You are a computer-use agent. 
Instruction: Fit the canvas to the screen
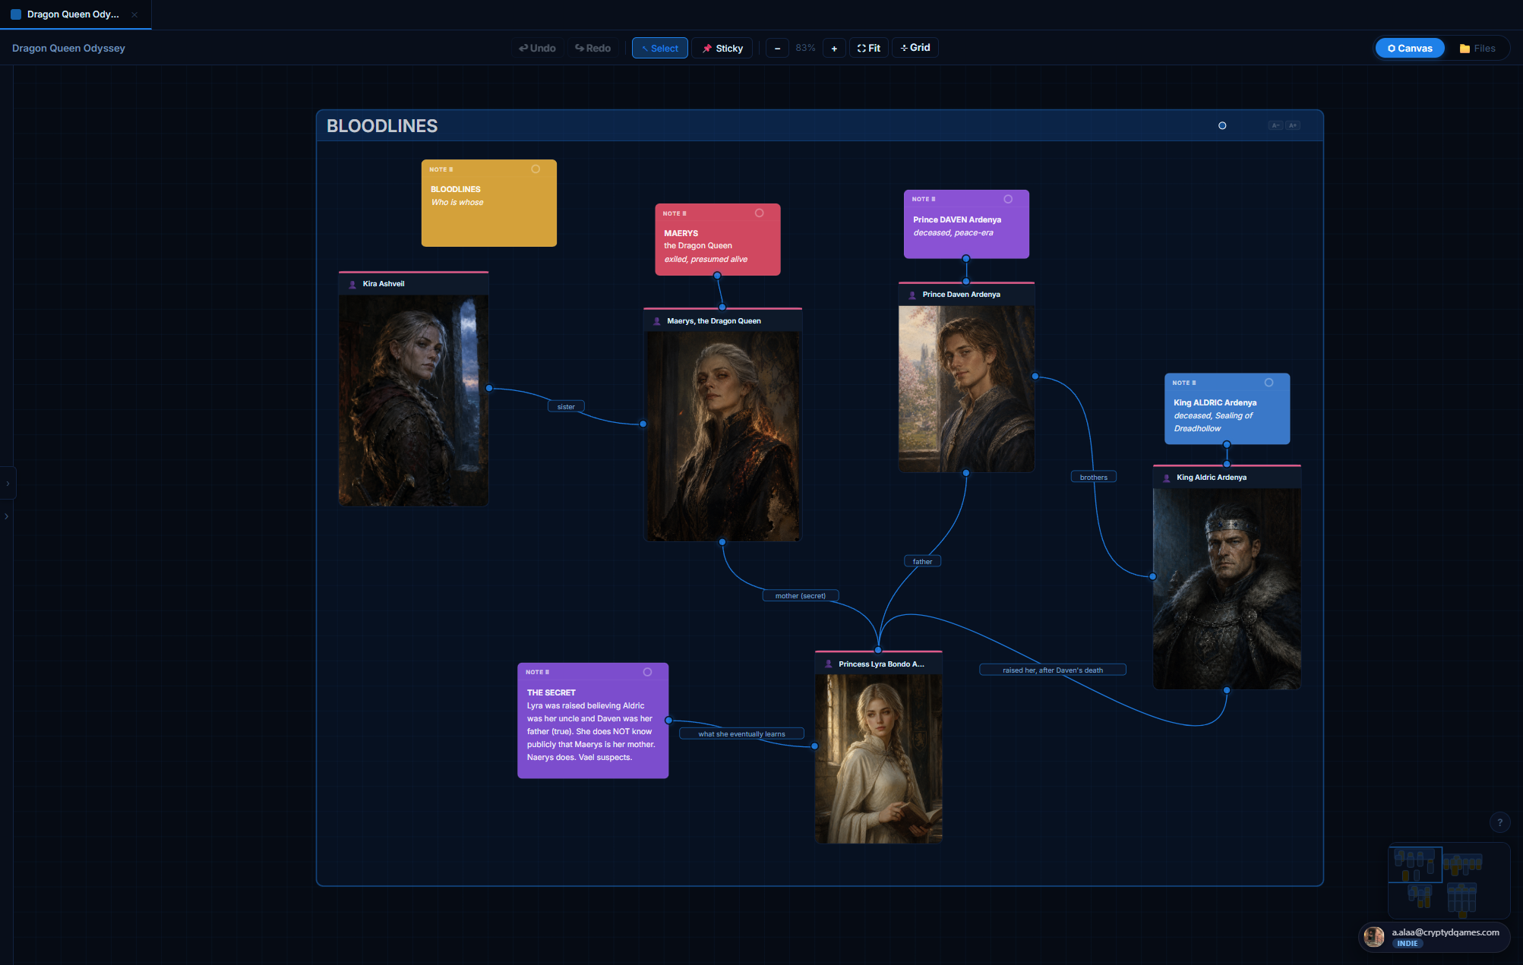(869, 48)
